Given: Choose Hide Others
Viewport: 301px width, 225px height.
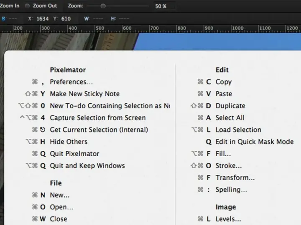Looking at the screenshot, I should tap(69, 142).
